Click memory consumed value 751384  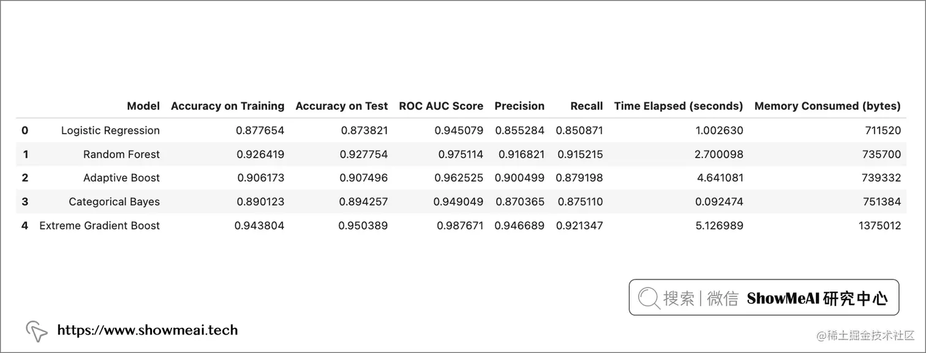tap(883, 202)
